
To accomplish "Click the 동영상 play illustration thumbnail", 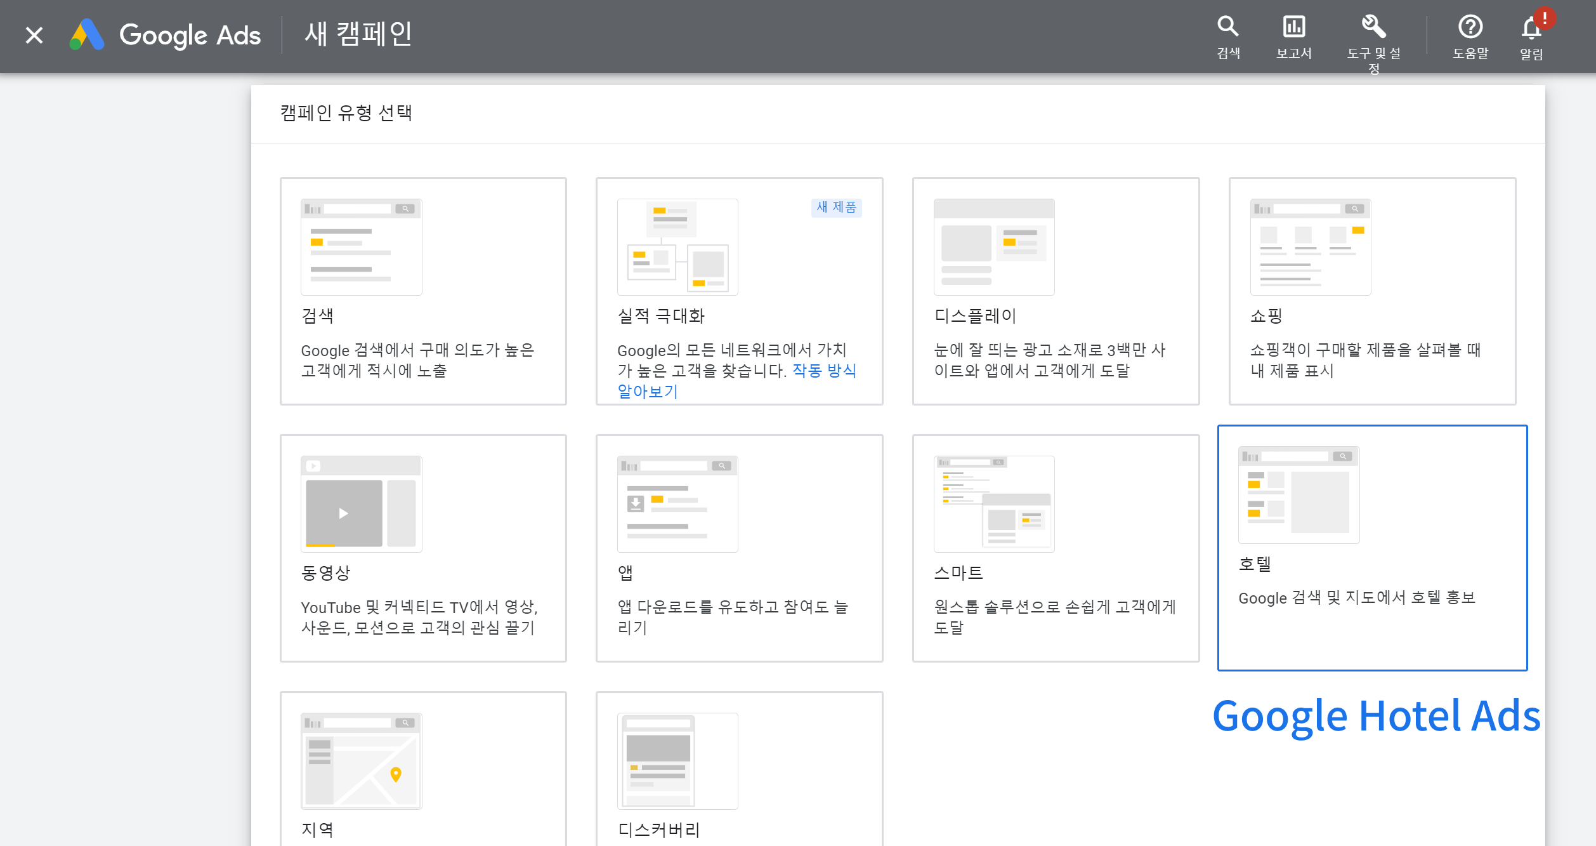I will click(x=362, y=504).
